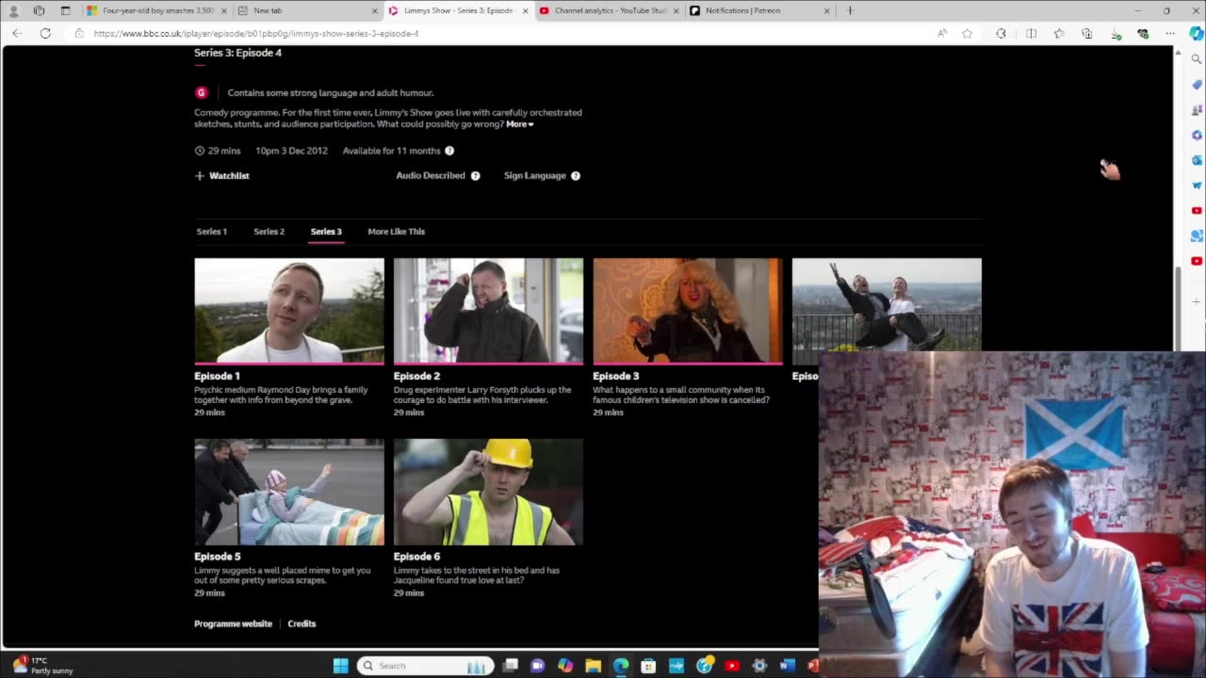Click the Episode 3 blonde wig thumbnail

(x=688, y=311)
